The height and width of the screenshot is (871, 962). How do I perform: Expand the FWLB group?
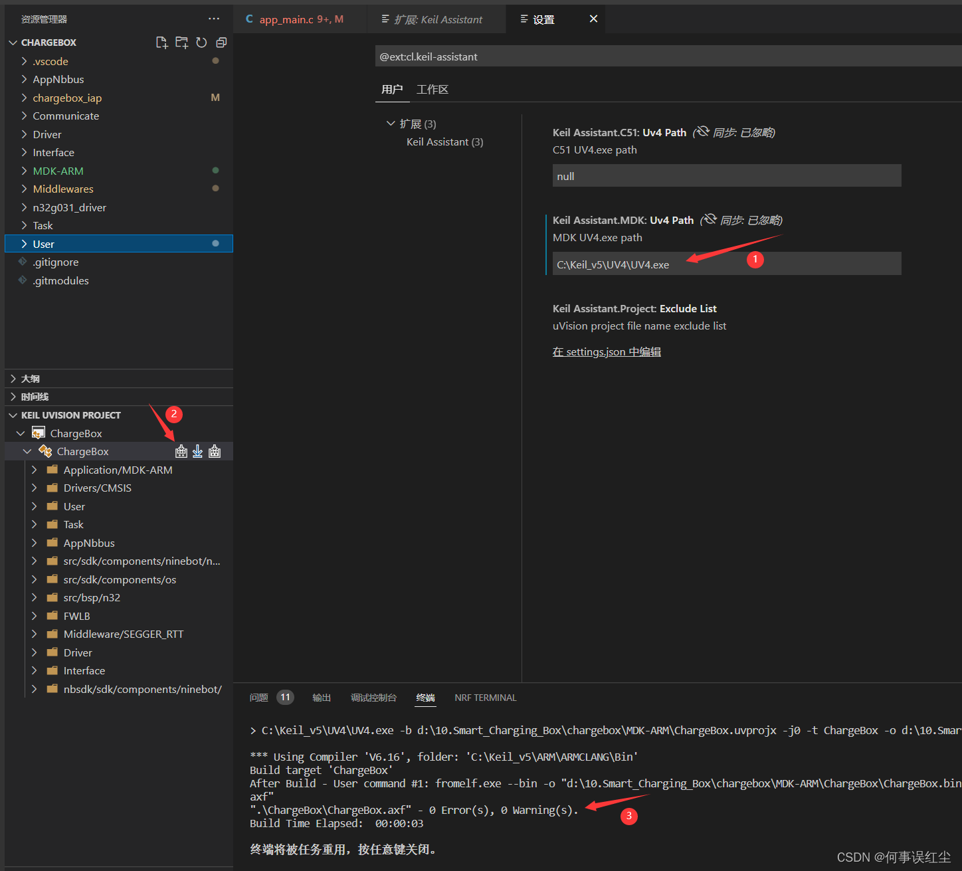click(x=35, y=616)
